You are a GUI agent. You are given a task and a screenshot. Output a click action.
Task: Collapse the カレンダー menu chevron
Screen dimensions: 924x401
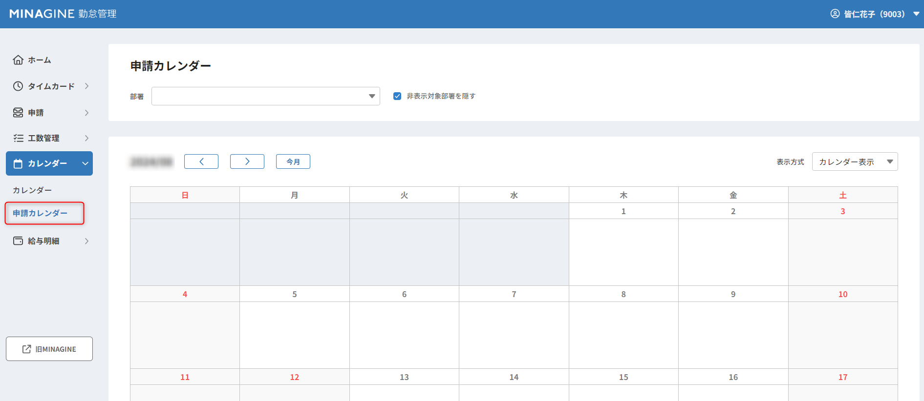coord(86,163)
